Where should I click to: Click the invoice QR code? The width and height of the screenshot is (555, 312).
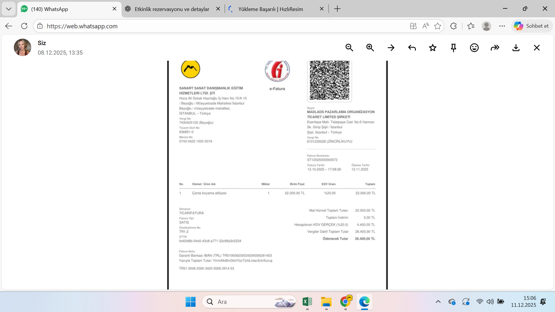330,81
